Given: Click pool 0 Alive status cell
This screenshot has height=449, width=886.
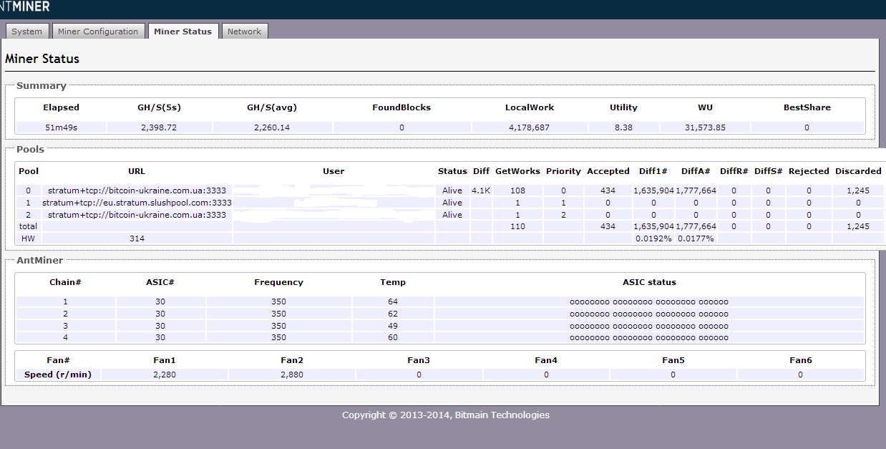Looking at the screenshot, I should pos(452,190).
